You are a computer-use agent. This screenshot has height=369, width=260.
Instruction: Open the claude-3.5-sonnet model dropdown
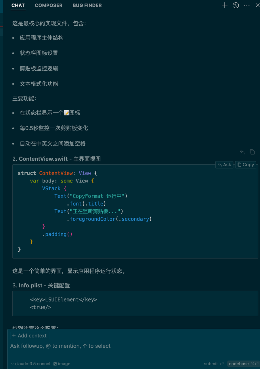(x=30, y=364)
